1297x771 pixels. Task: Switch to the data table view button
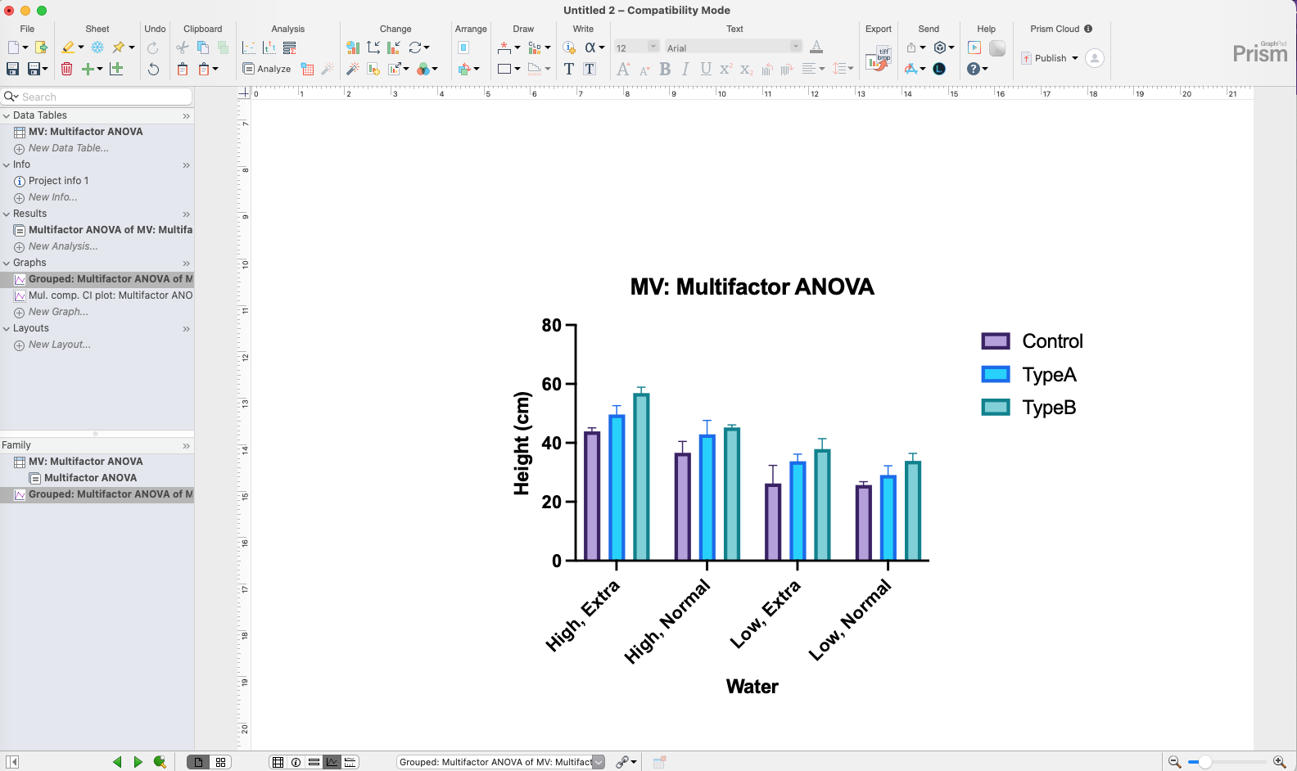278,762
